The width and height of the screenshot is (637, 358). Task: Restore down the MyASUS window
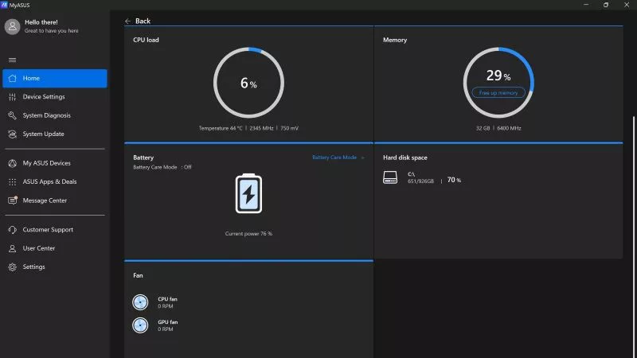[x=606, y=5]
